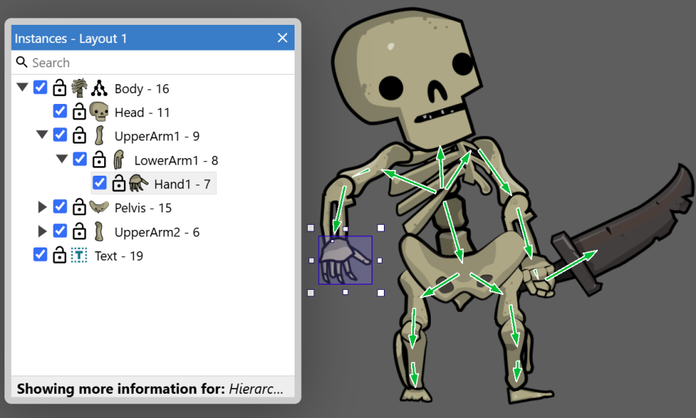Select the UpperArm1 - 9 tree item
Image resolution: width=696 pixels, height=418 pixels.
157,136
